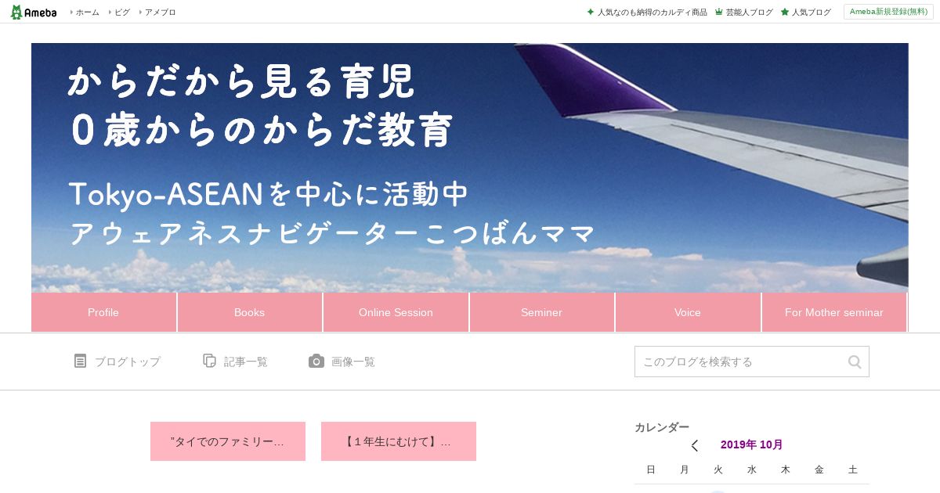Click the Ameba logo
Viewport: 940px width, 493px height.
[34, 12]
